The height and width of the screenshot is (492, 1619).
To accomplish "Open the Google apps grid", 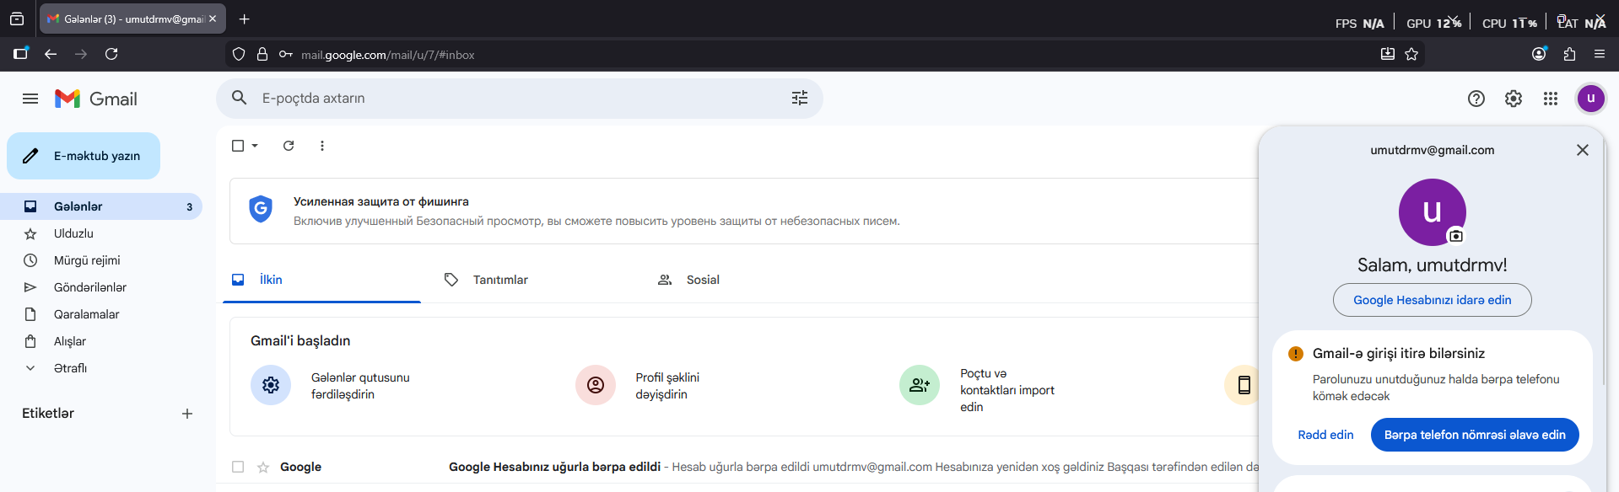I will [1551, 99].
